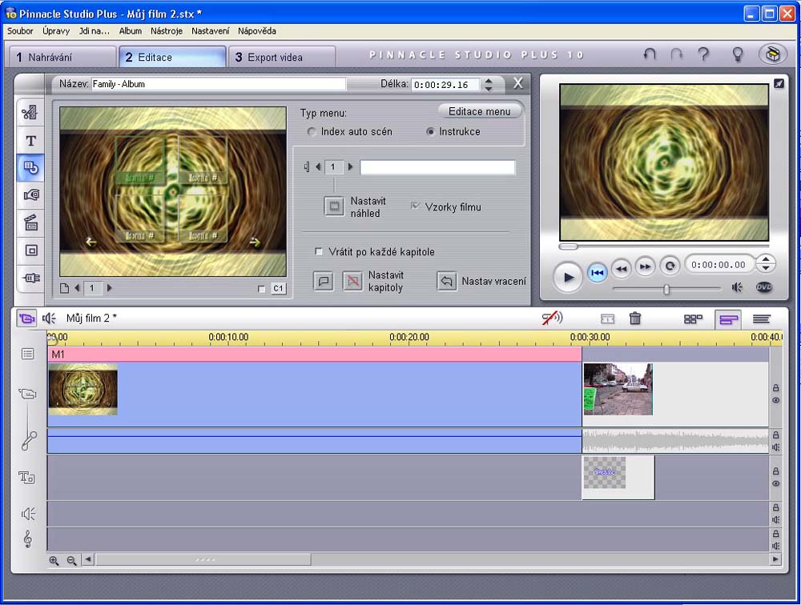
Task: Open the Nástroje menu
Action: 167,31
